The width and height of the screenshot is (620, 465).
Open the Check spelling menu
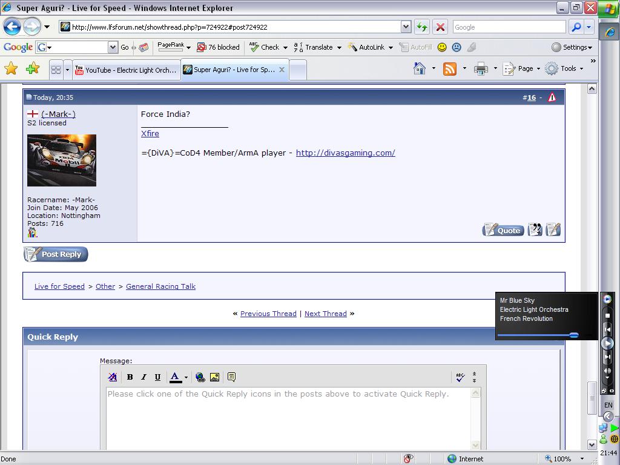coord(268,47)
